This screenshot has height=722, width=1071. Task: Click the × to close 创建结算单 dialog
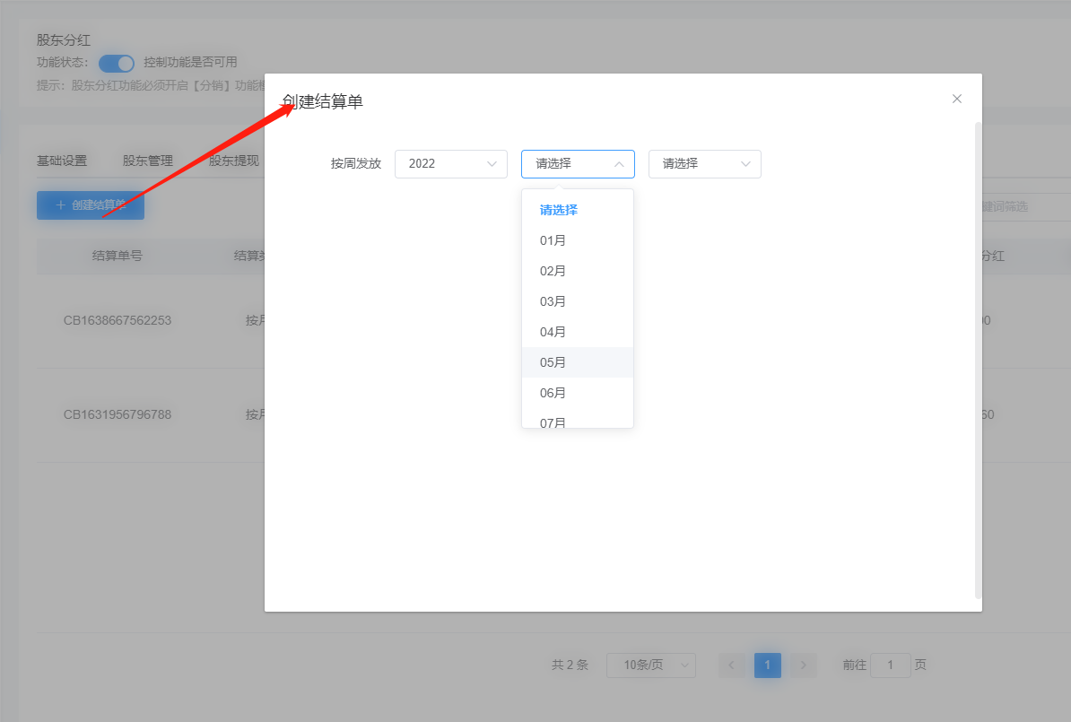tap(956, 99)
